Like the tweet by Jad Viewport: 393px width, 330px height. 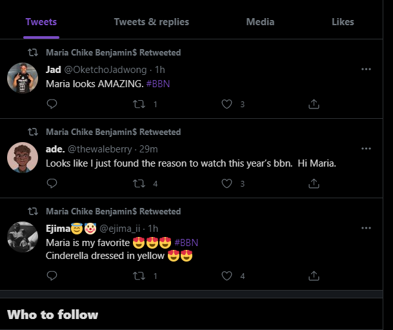227,104
